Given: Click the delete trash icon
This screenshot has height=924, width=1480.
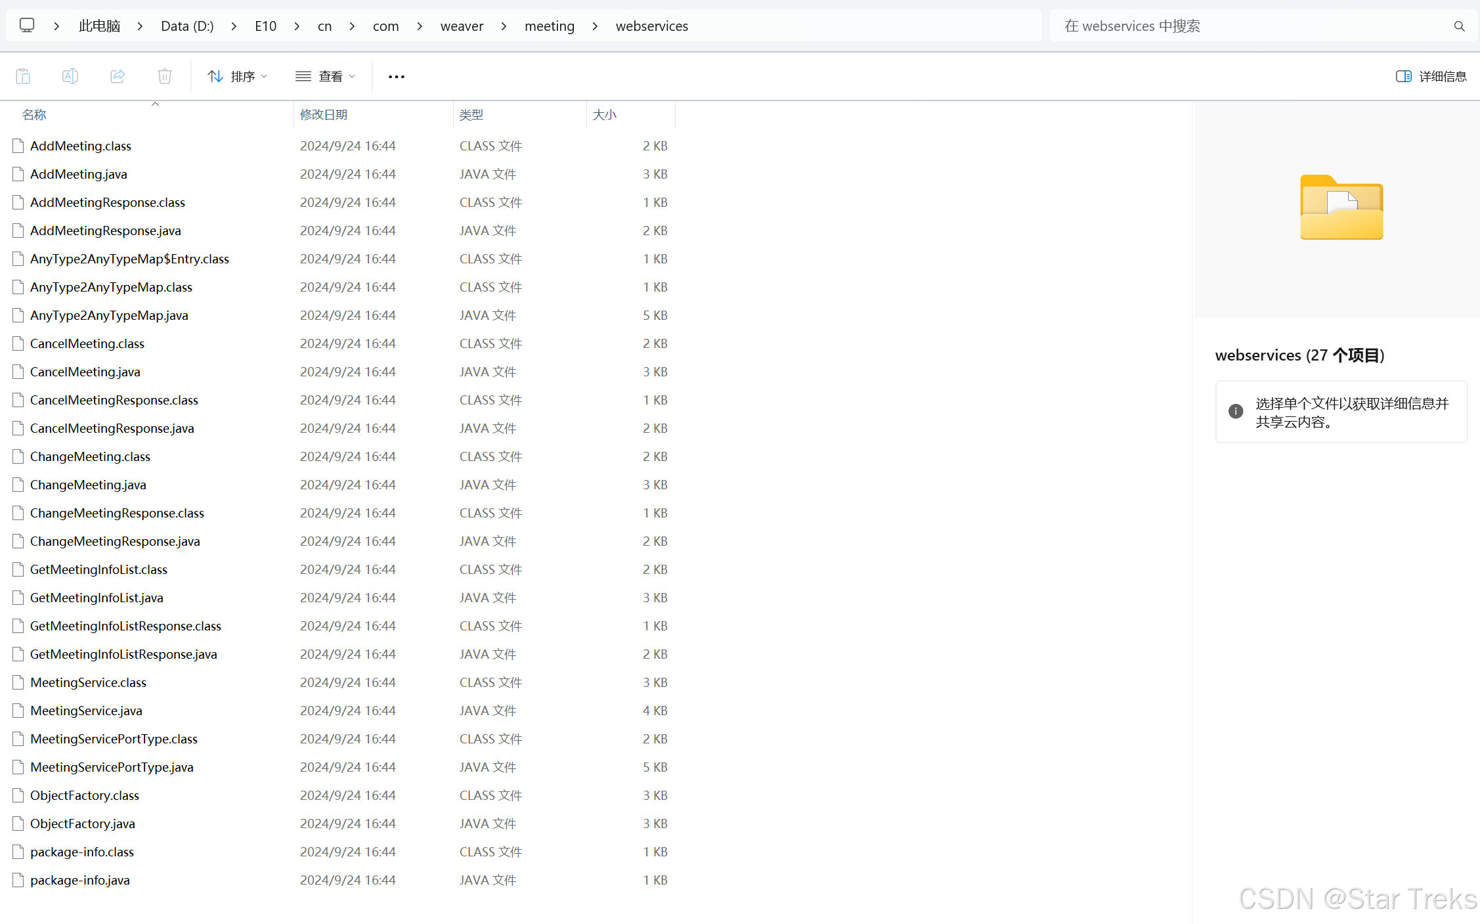Looking at the screenshot, I should pyautogui.click(x=165, y=76).
